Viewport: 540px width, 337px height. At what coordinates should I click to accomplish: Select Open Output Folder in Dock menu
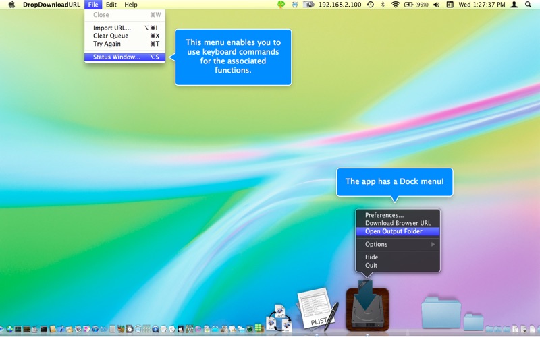pos(398,231)
